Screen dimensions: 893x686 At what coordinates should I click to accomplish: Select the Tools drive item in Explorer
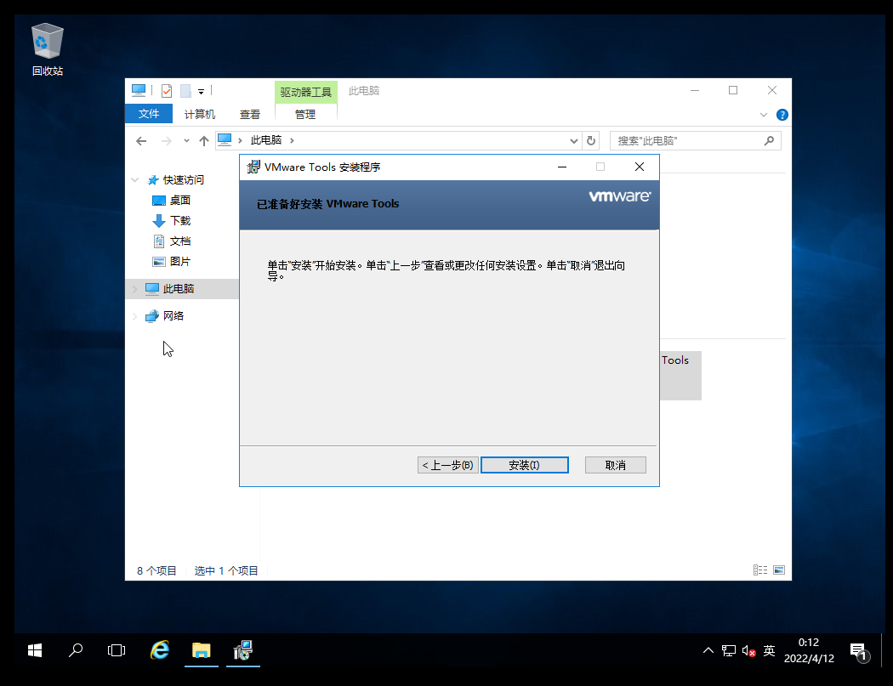coord(680,375)
